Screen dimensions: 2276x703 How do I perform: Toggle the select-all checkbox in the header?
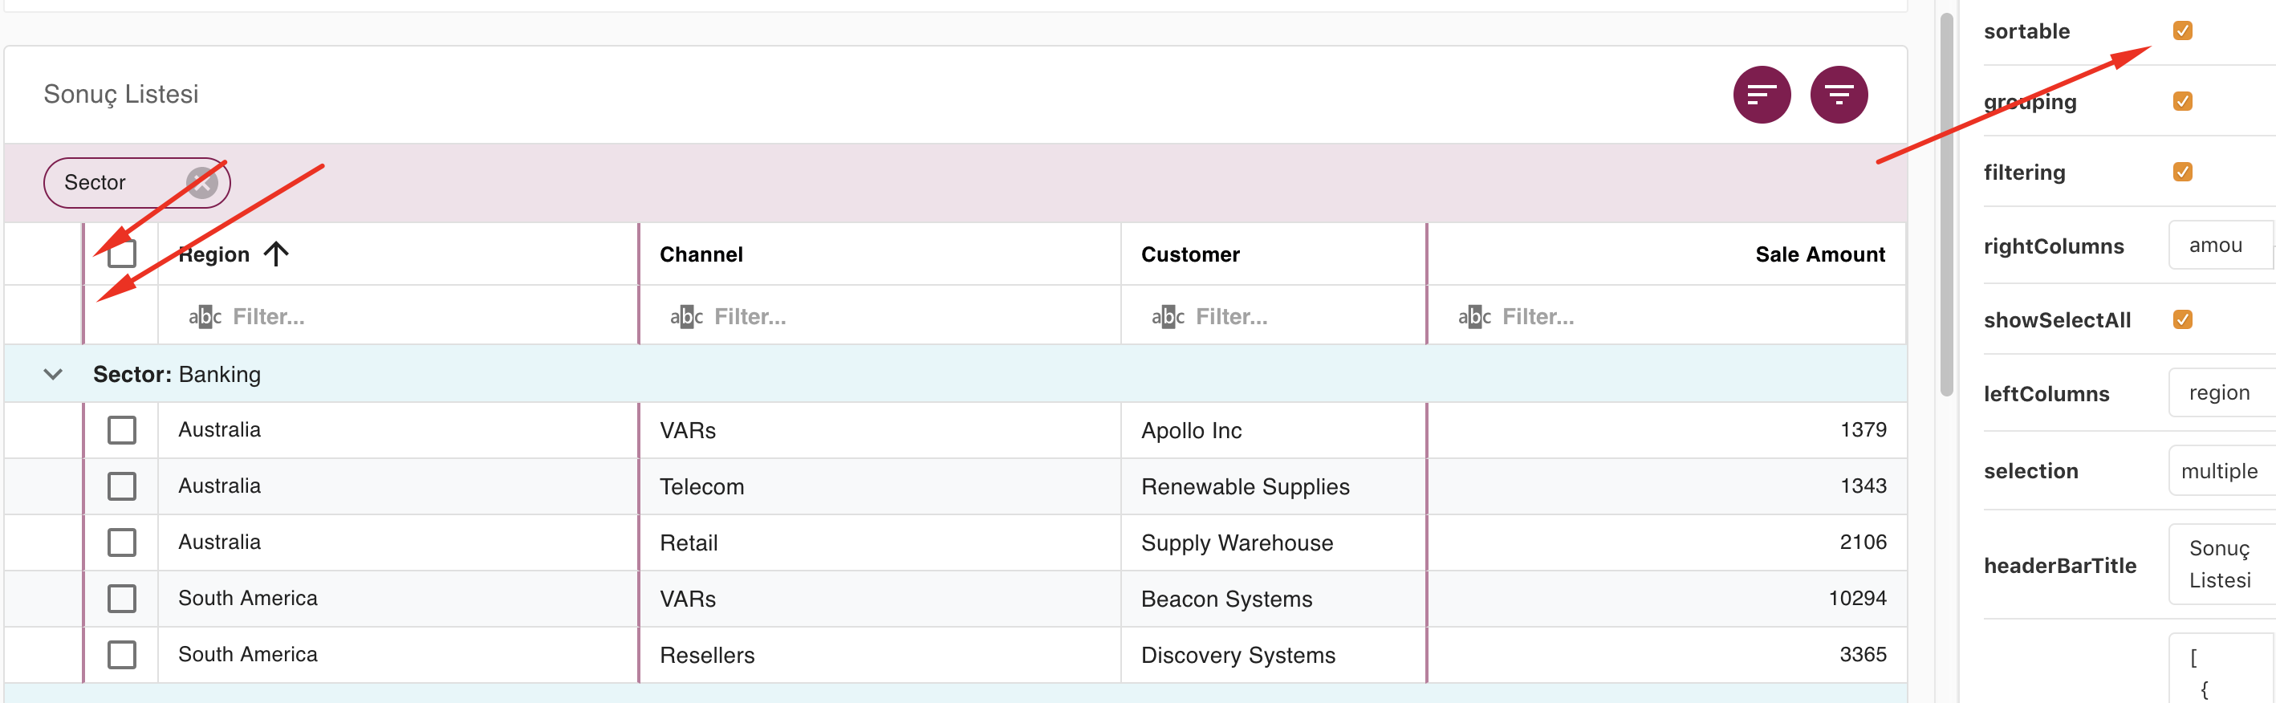tap(122, 254)
